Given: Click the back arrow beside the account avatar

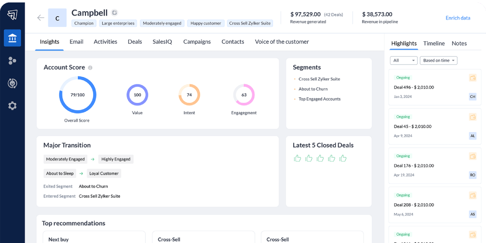Looking at the screenshot, I should (40, 17).
